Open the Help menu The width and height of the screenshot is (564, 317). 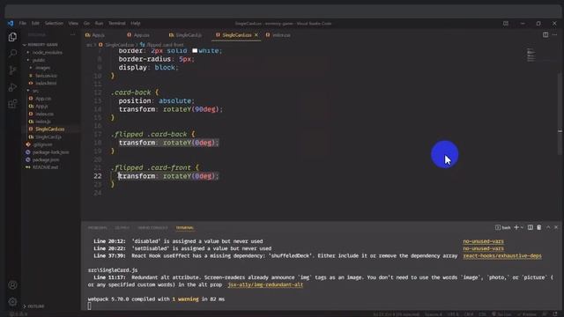click(136, 24)
